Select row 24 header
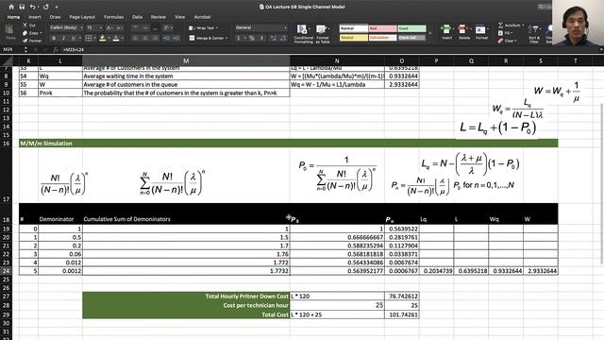Screen dimensions: 604x340 click(7, 271)
